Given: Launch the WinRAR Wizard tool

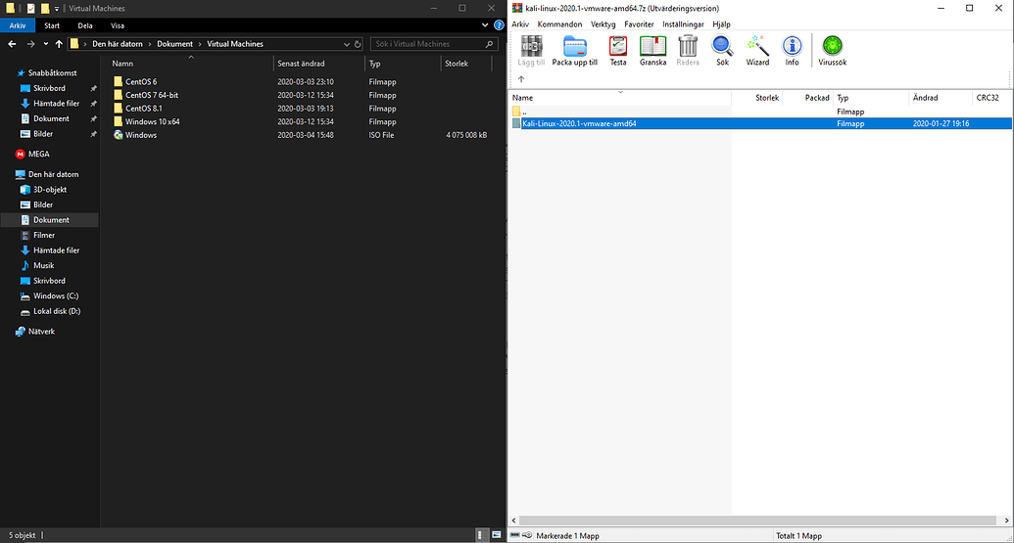Looking at the screenshot, I should click(757, 50).
